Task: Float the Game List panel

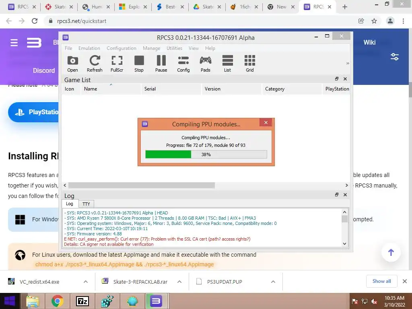Action: pos(337,79)
